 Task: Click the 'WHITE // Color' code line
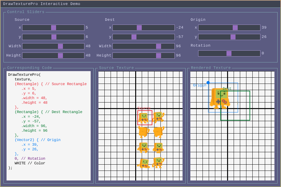pos(30,163)
